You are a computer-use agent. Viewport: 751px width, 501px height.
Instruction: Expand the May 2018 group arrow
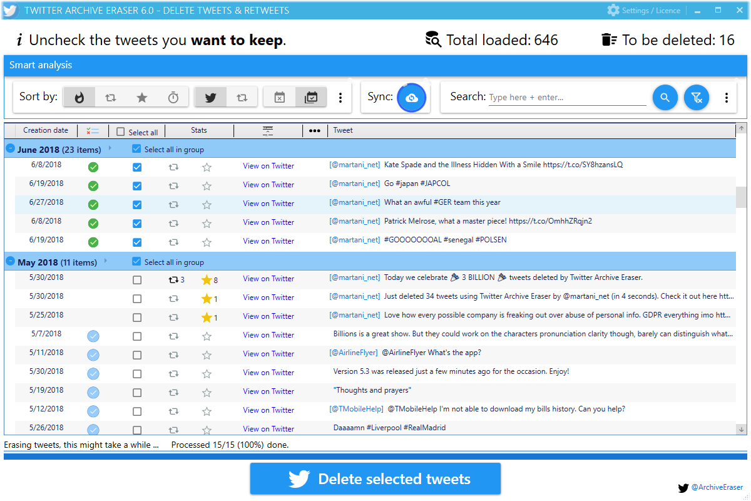(x=106, y=262)
